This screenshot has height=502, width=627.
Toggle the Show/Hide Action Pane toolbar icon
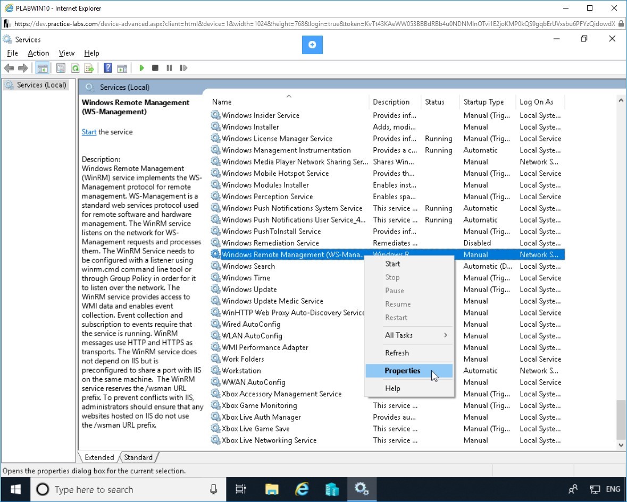click(x=122, y=69)
